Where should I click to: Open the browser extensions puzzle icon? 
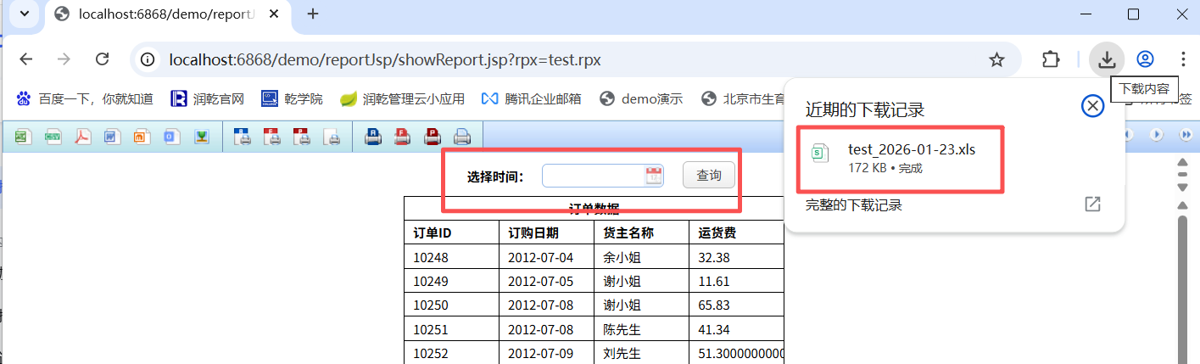click(1051, 59)
